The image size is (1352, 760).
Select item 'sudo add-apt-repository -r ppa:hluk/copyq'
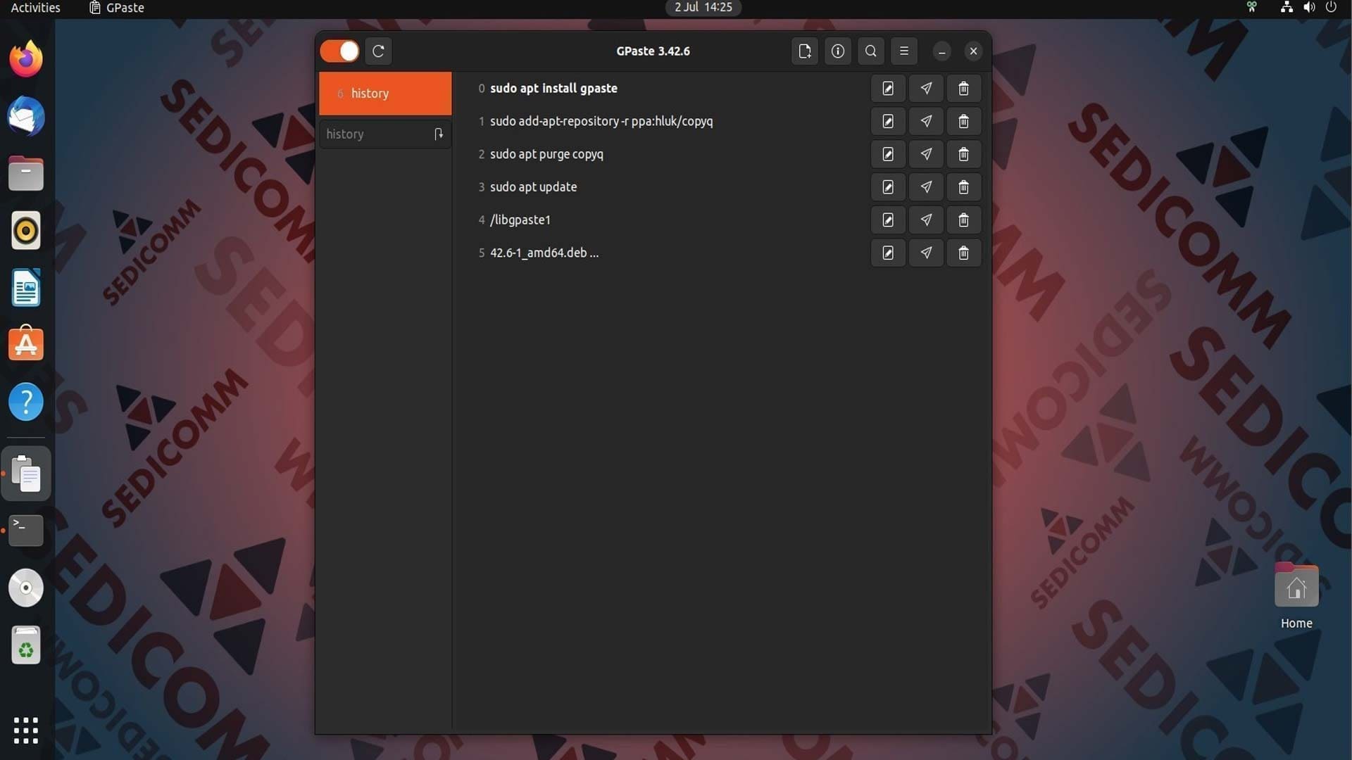(x=601, y=122)
